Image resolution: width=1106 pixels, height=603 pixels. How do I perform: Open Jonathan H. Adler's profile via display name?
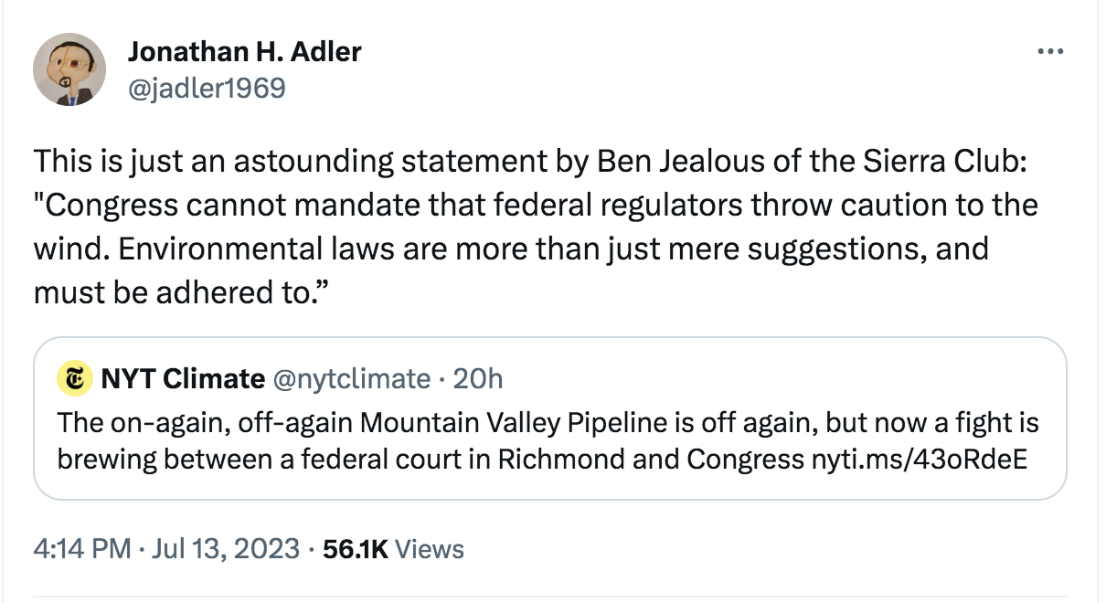click(244, 52)
